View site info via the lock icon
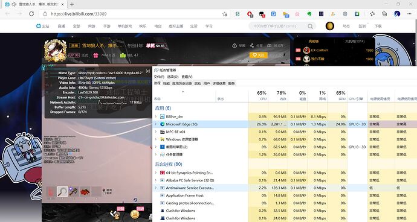The image size is (417, 222). click(x=45, y=14)
